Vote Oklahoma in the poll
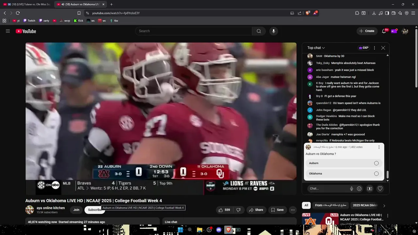The height and width of the screenshot is (235, 418). click(344, 174)
